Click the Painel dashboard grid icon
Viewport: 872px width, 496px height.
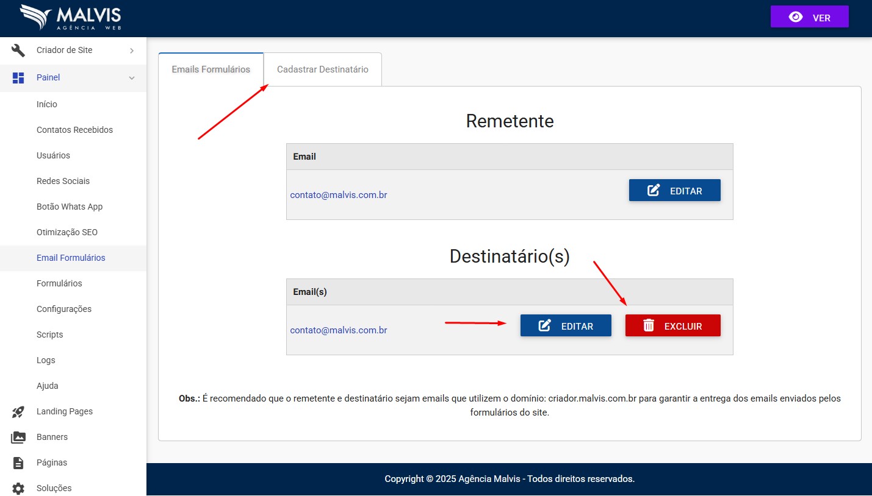(x=18, y=78)
